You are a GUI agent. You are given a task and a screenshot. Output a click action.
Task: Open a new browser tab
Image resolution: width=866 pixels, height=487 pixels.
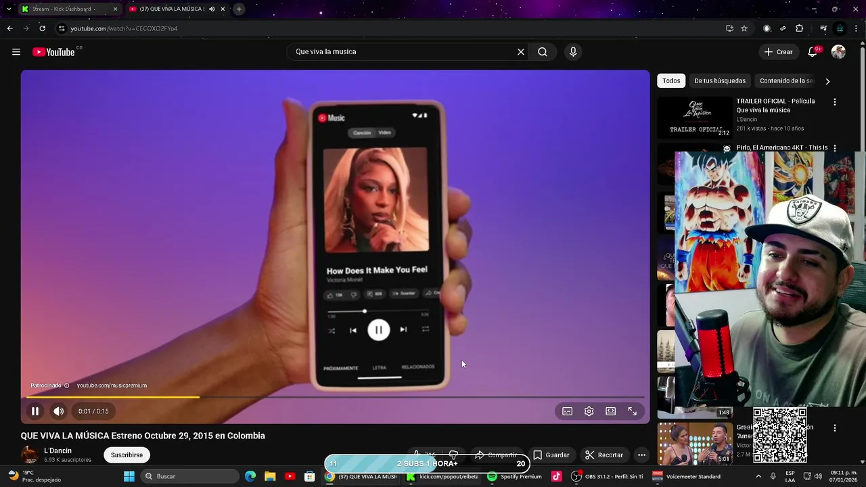(239, 9)
